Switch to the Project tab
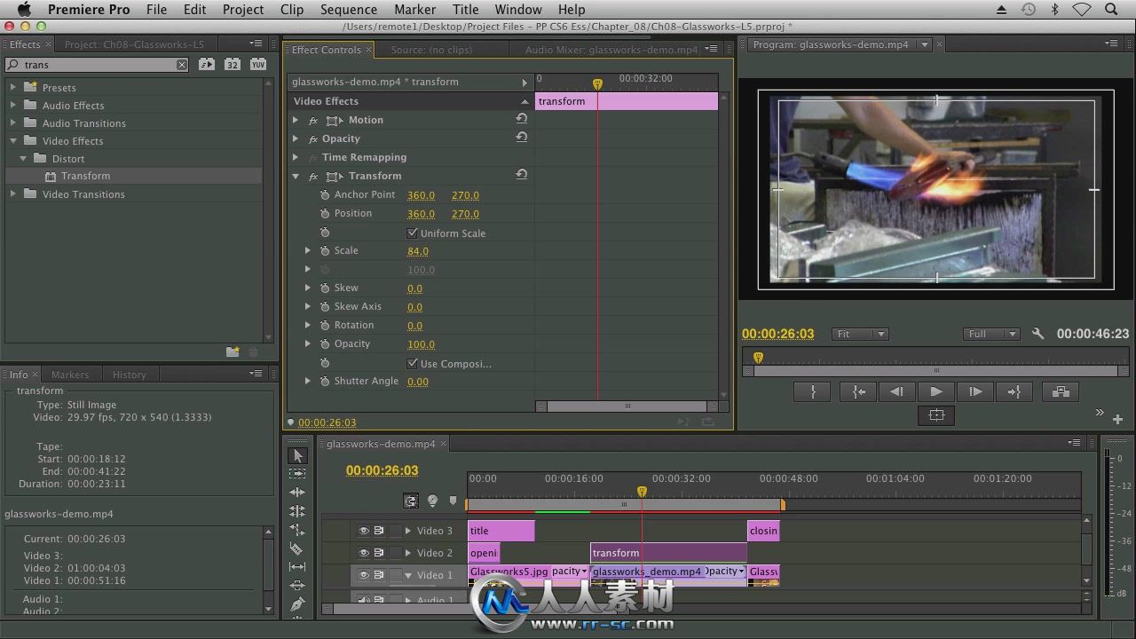Image resolution: width=1136 pixels, height=639 pixels. pos(134,44)
